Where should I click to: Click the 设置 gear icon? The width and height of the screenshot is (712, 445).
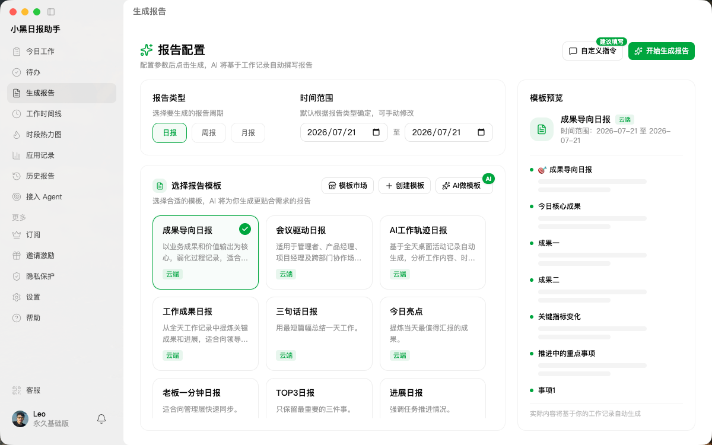(x=17, y=297)
